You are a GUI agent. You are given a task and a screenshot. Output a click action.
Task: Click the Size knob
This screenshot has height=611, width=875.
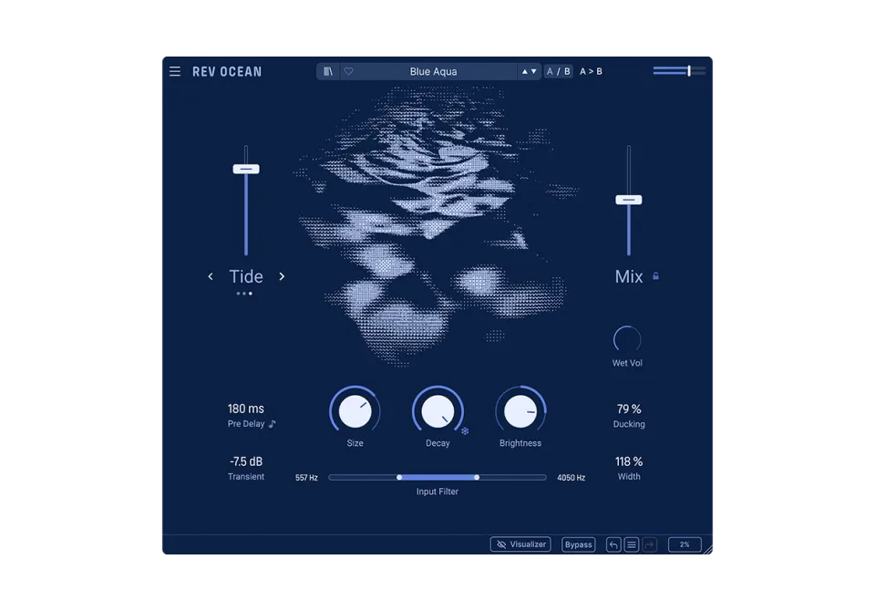[355, 411]
